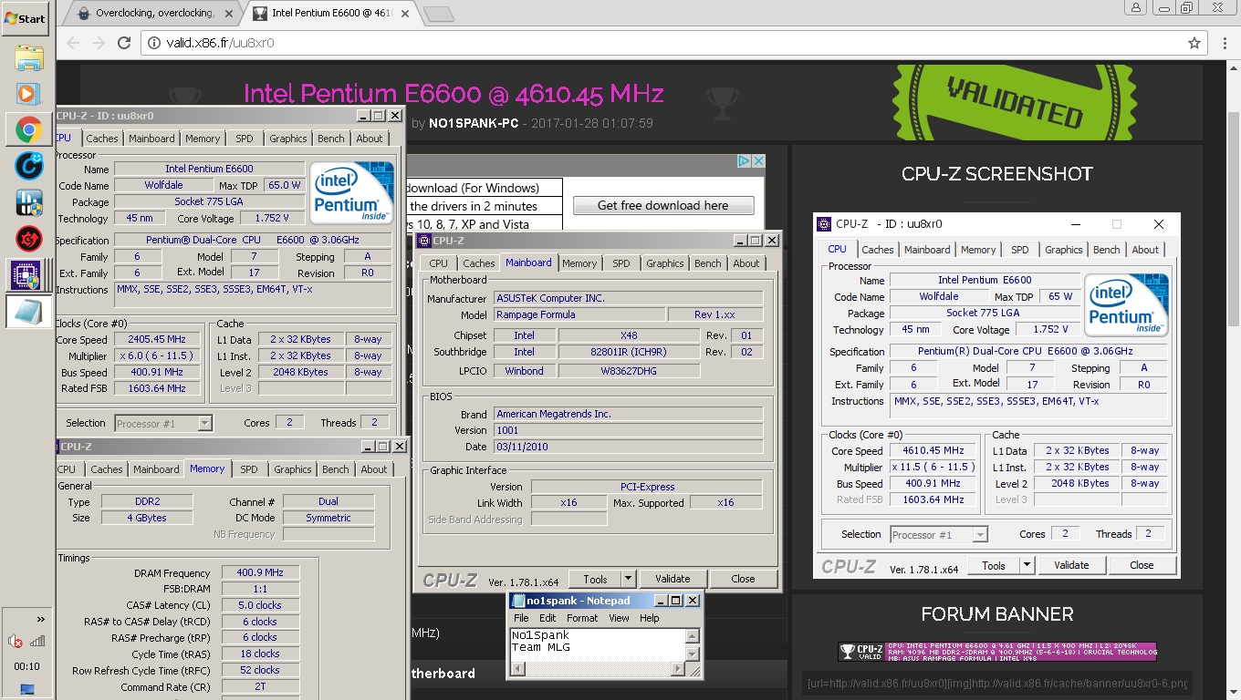
Task: Open Bench tab in top-left CPU-Z window
Action: 331,139
